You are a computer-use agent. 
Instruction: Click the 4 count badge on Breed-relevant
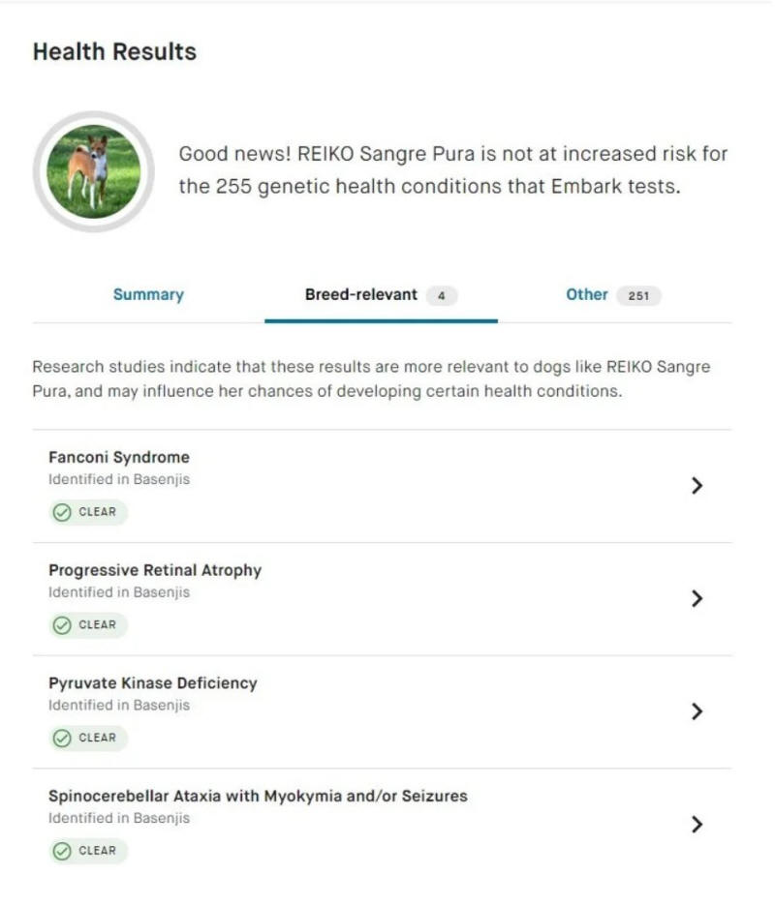(441, 296)
